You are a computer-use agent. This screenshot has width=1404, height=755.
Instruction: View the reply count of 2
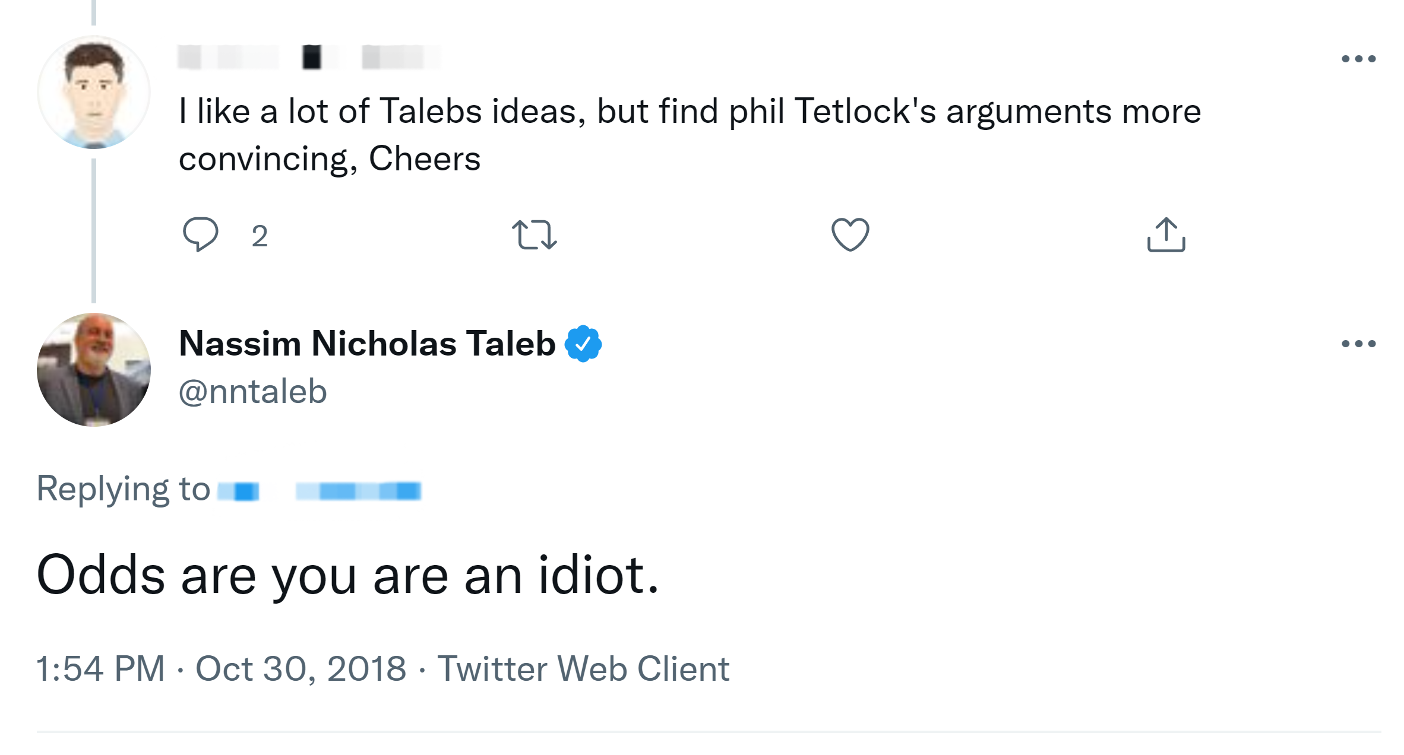click(260, 236)
